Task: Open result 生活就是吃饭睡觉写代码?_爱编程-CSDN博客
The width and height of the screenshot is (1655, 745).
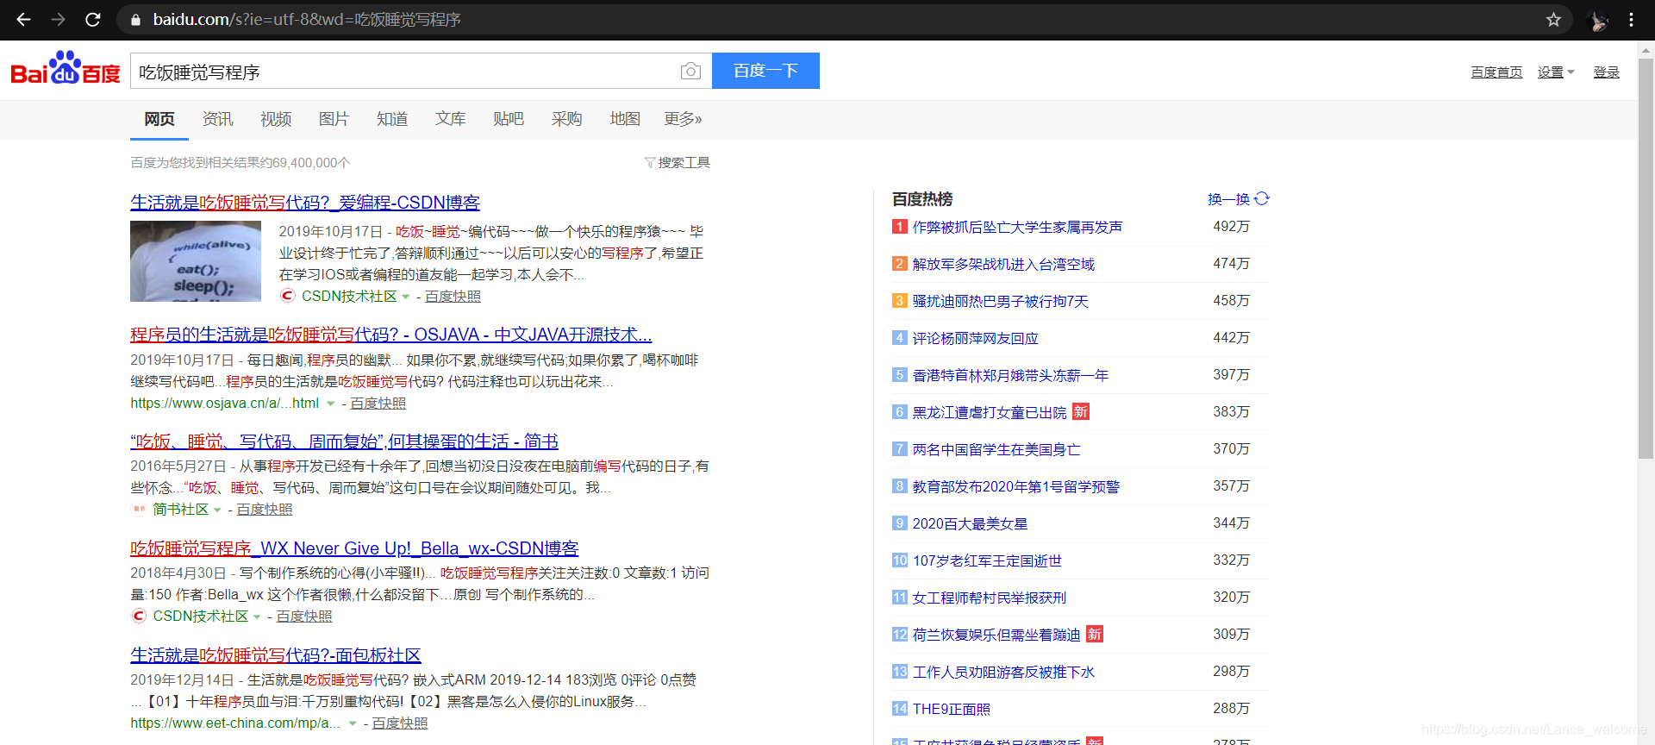Action: pyautogui.click(x=305, y=203)
